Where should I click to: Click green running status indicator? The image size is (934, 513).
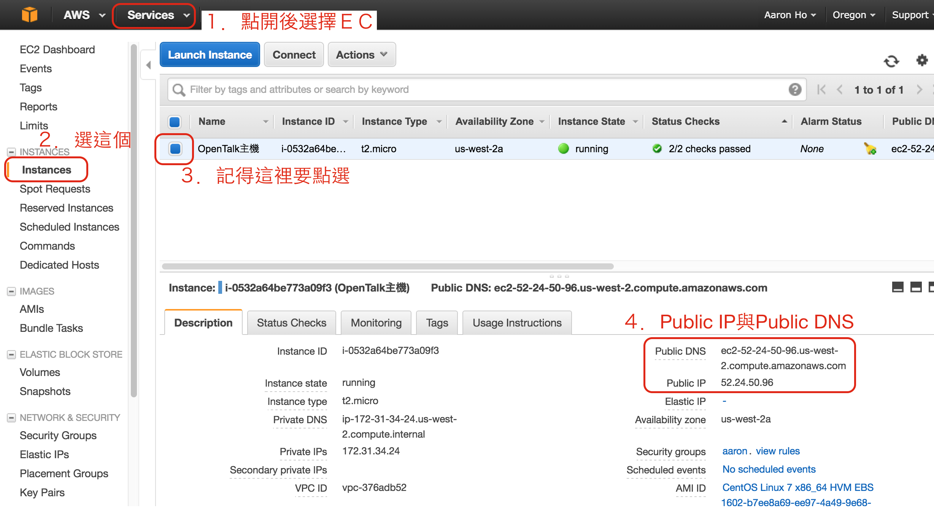563,148
